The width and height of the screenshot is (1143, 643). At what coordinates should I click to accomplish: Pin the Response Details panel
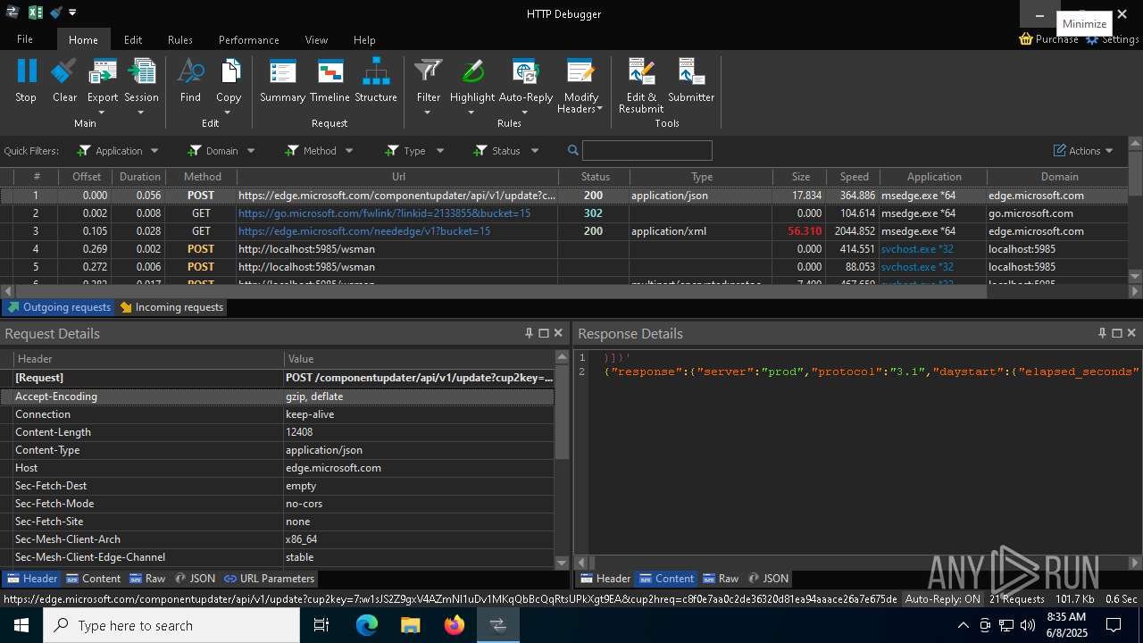point(1102,333)
